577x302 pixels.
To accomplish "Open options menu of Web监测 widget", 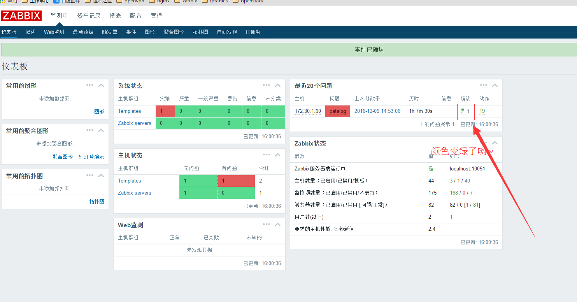I will [267, 225].
